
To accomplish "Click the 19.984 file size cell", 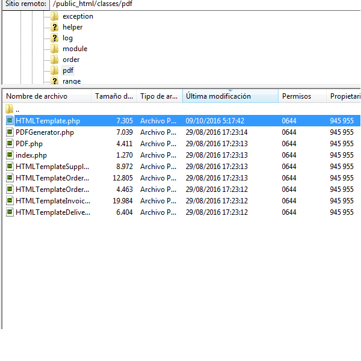I will (123, 201).
